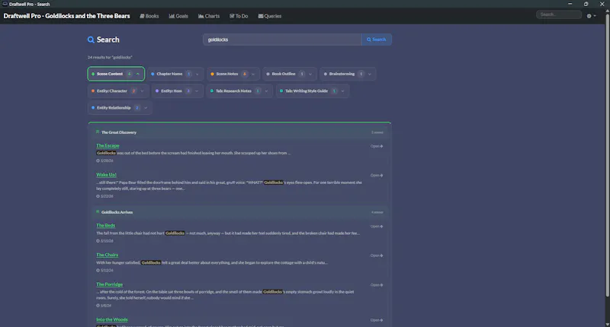This screenshot has height=327, width=610.
Task: Click the Goldilocks Arrives chapter heading
Action: [x=117, y=212]
